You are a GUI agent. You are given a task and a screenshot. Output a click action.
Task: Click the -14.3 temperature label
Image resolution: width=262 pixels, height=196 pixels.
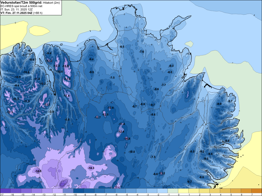pyautogui.click(x=91, y=168)
